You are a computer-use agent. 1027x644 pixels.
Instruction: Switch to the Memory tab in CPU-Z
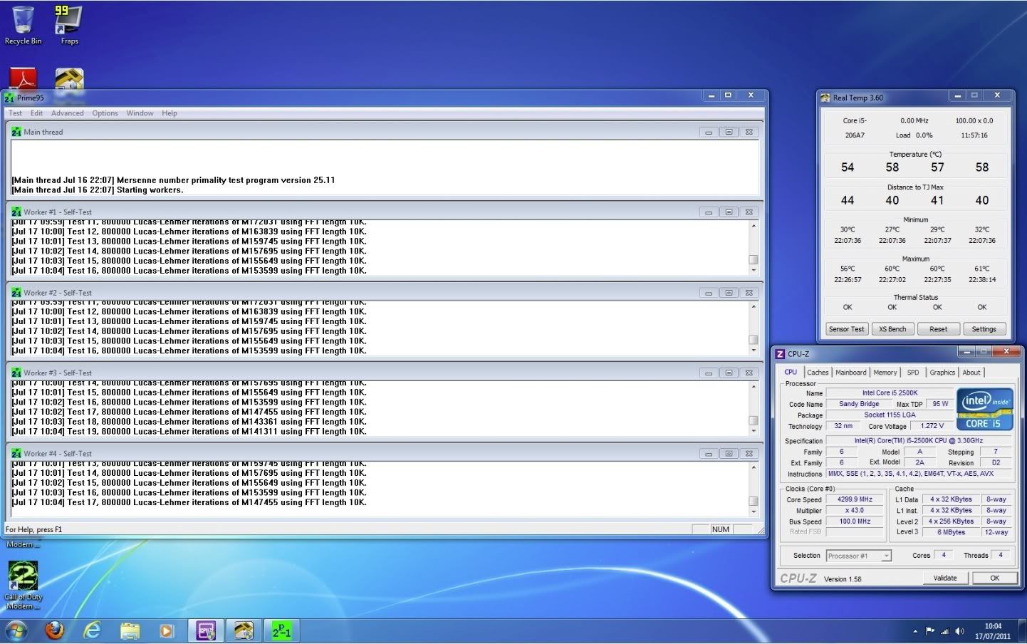click(x=885, y=373)
